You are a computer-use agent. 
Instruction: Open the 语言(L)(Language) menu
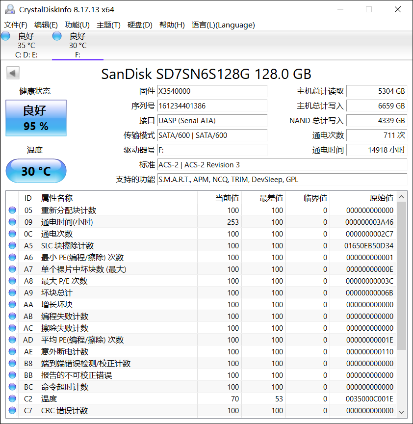click(x=223, y=25)
